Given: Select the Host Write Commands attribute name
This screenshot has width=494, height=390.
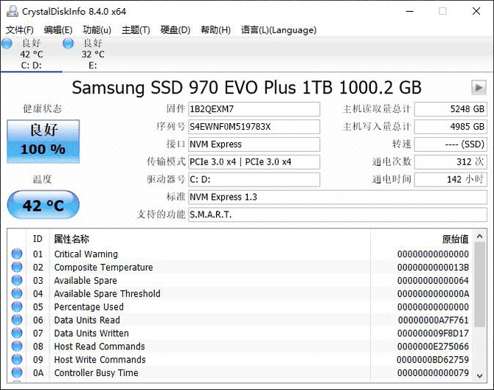Looking at the screenshot, I should (100, 360).
